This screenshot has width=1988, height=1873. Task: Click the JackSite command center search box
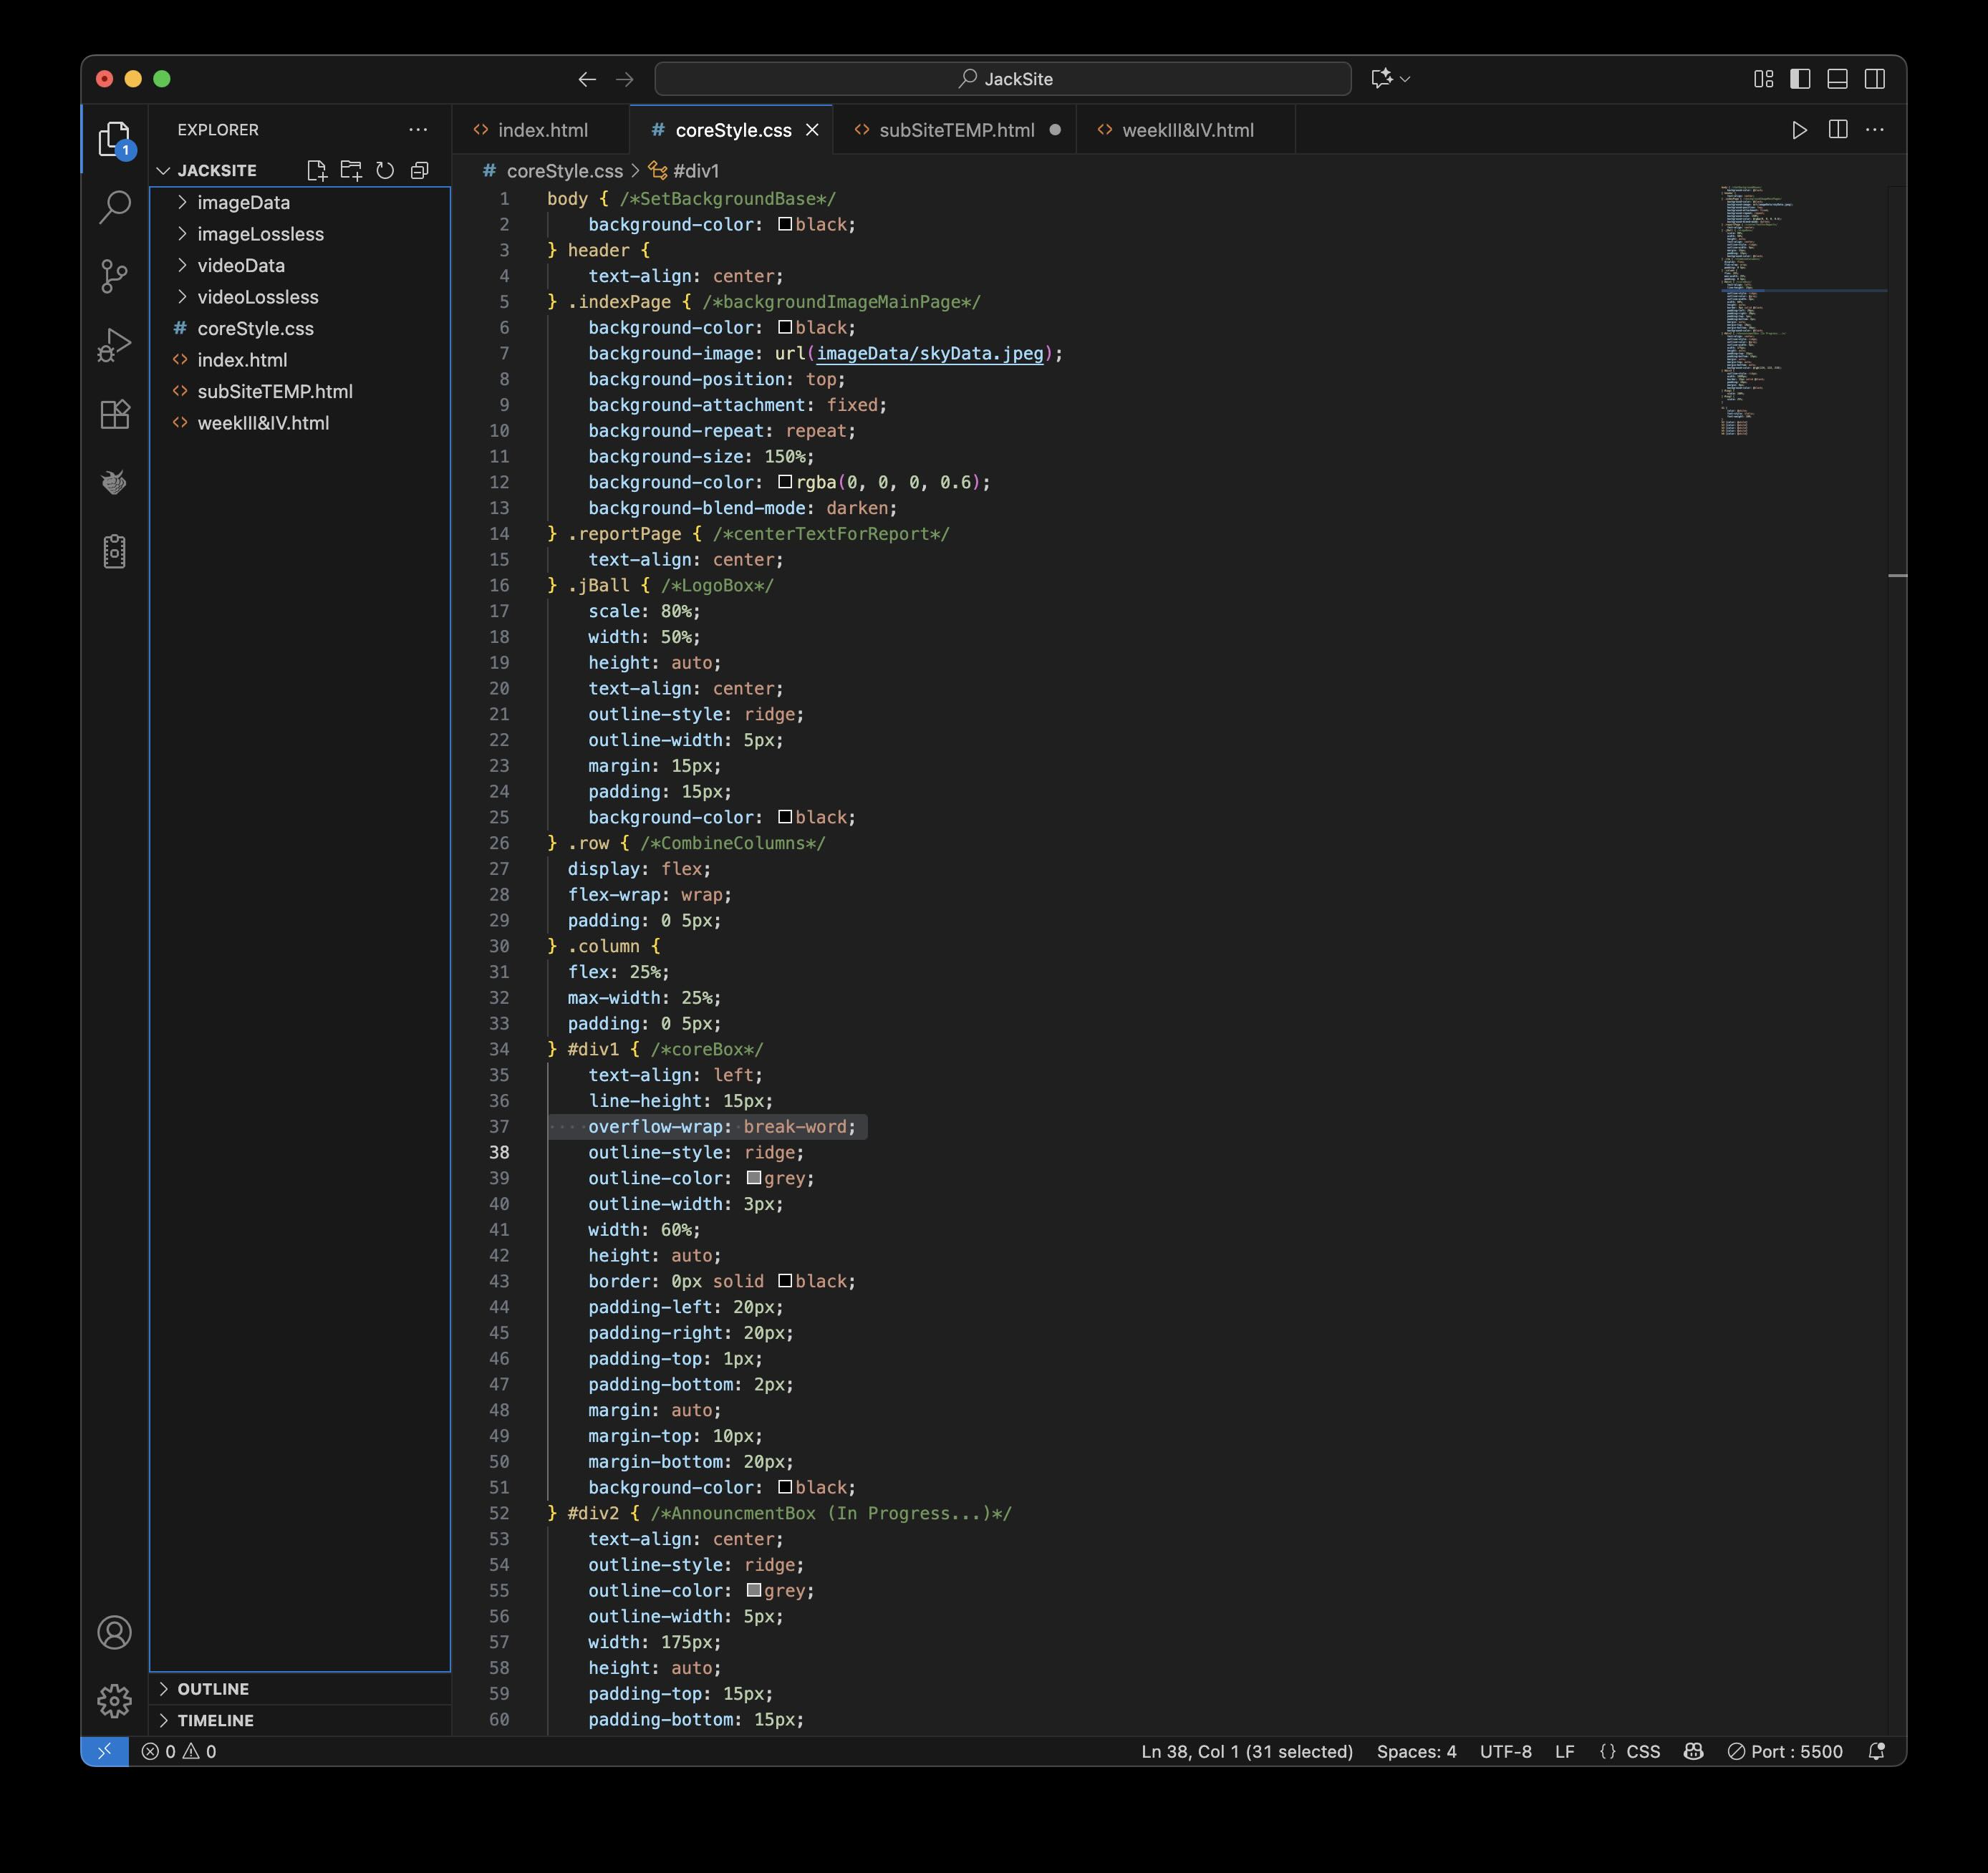(1003, 79)
